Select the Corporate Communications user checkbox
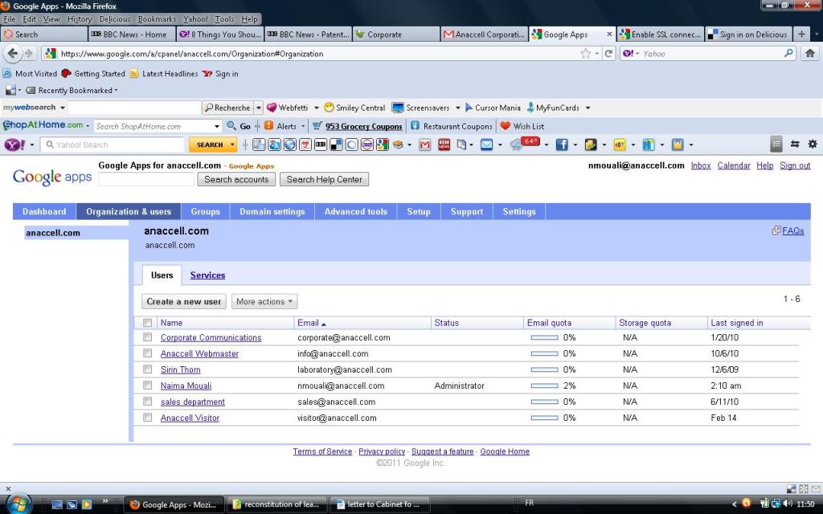 pos(147,337)
